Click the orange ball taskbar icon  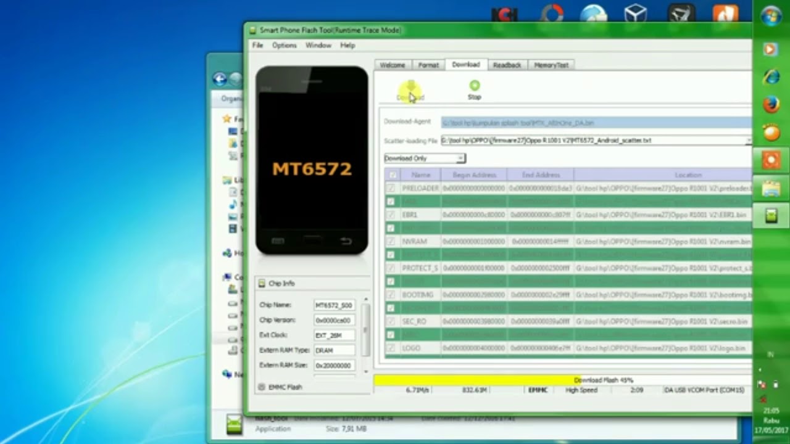[771, 132]
